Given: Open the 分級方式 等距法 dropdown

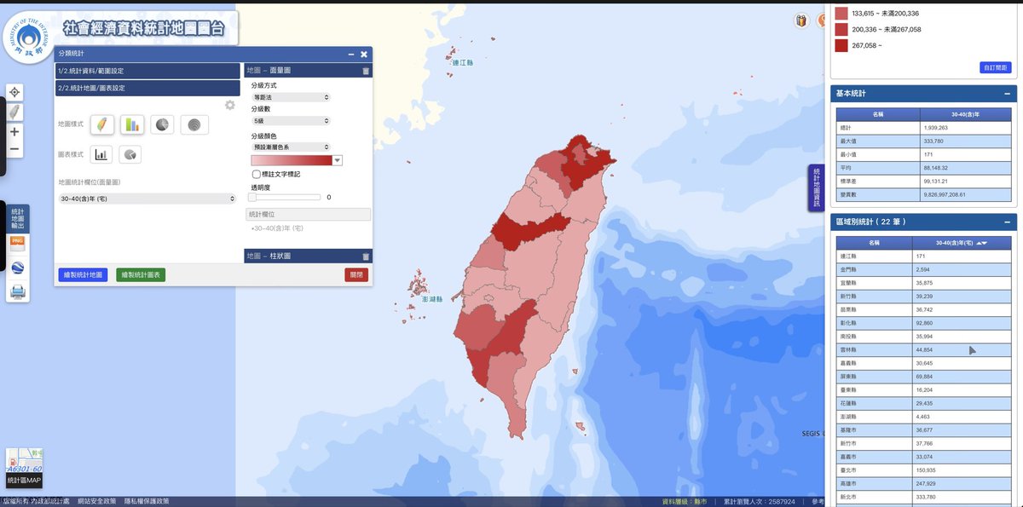Looking at the screenshot, I should coord(291,98).
